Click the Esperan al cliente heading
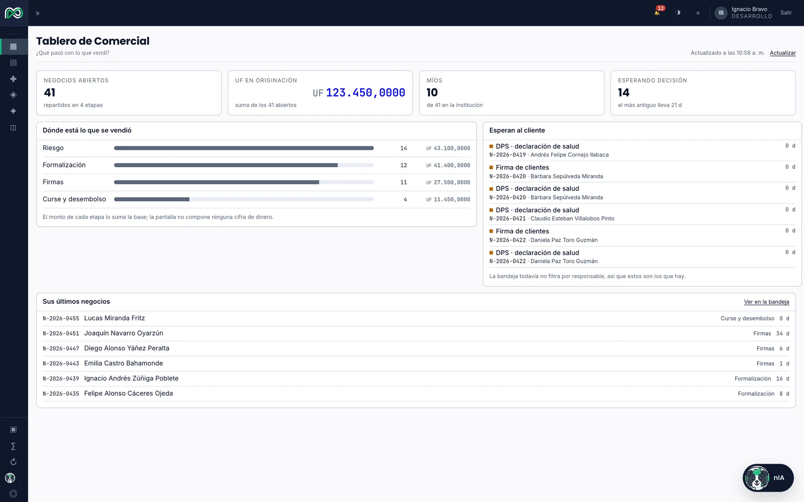Screen dimensions: 804x502 click(x=517, y=130)
